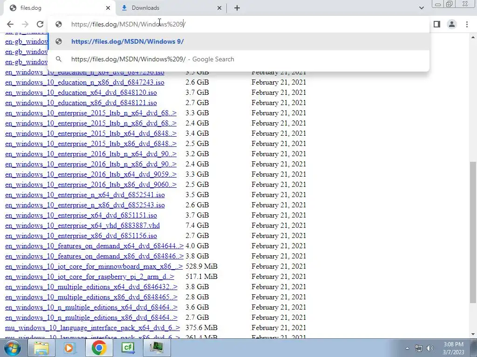Click the page vertical scrollbar thumb
Viewport: 477px width, 357px height.
473,232
